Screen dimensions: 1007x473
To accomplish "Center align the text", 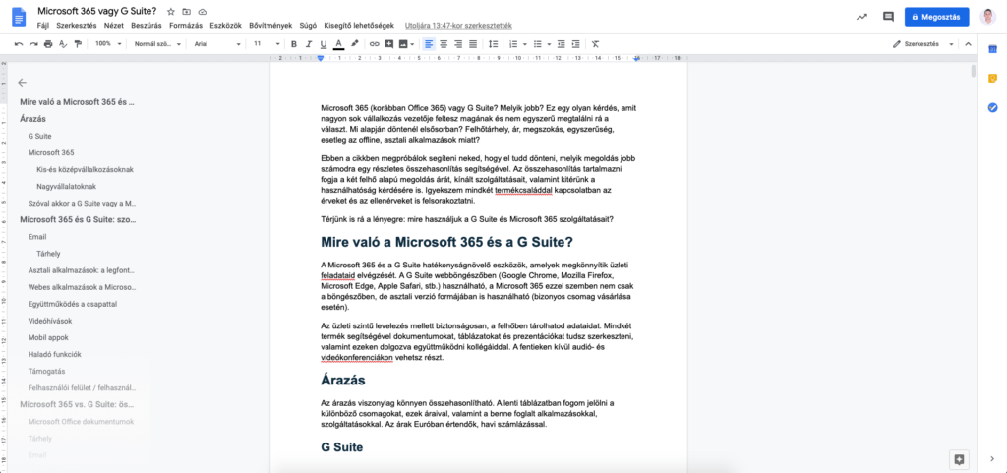I will pos(444,44).
